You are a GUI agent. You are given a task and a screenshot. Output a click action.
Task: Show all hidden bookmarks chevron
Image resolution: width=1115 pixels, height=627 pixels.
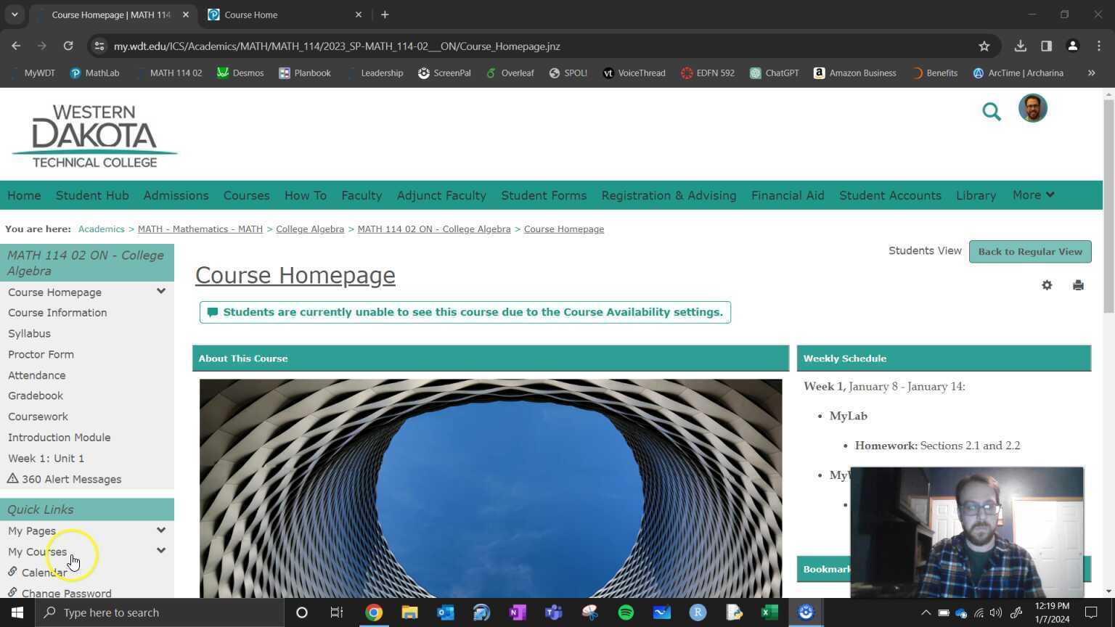(1091, 73)
